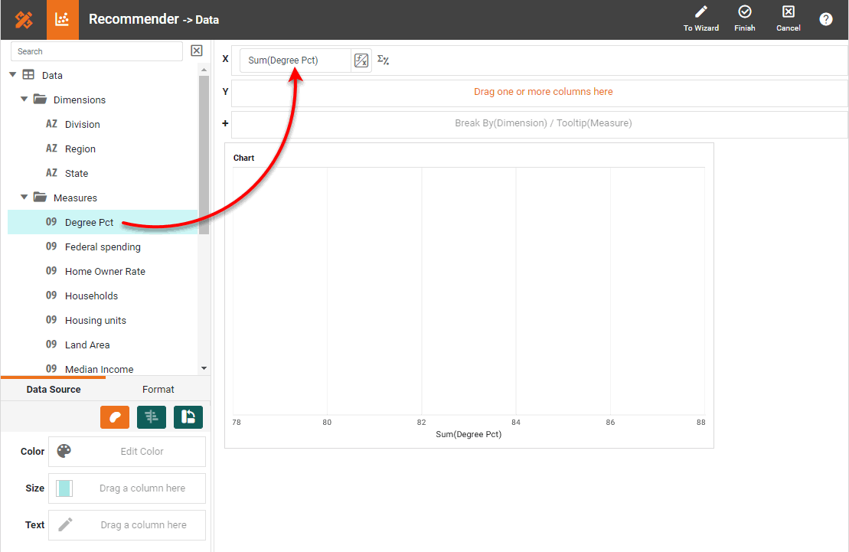
Task: Click the Text pencil icon
Action: (x=65, y=524)
